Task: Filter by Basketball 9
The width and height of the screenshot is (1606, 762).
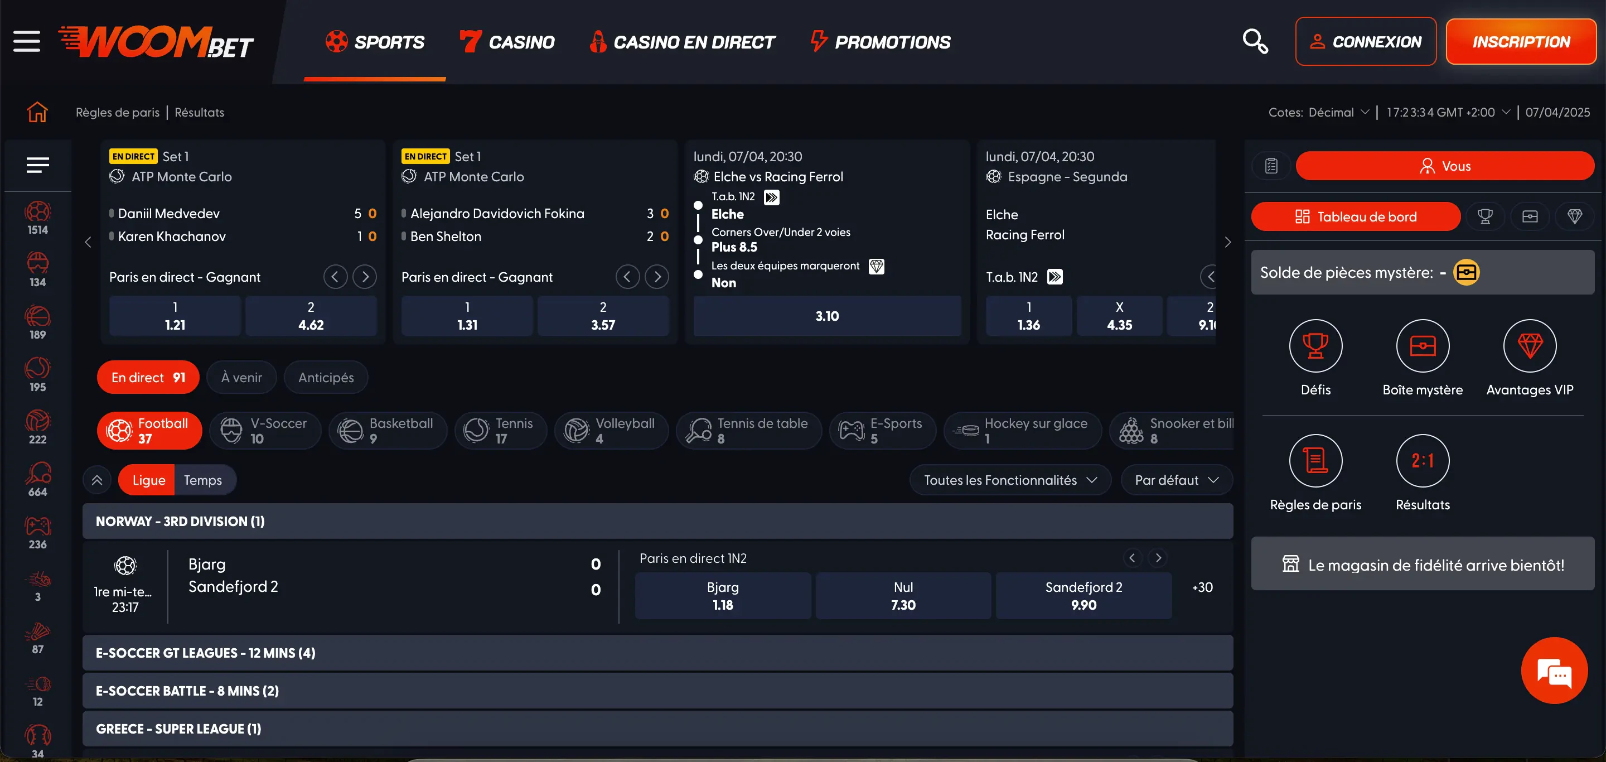Action: [388, 430]
